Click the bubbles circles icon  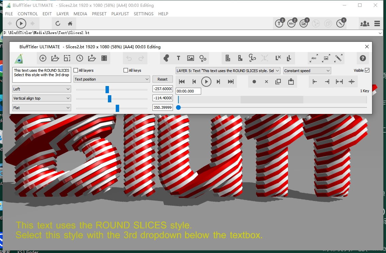tap(203, 58)
